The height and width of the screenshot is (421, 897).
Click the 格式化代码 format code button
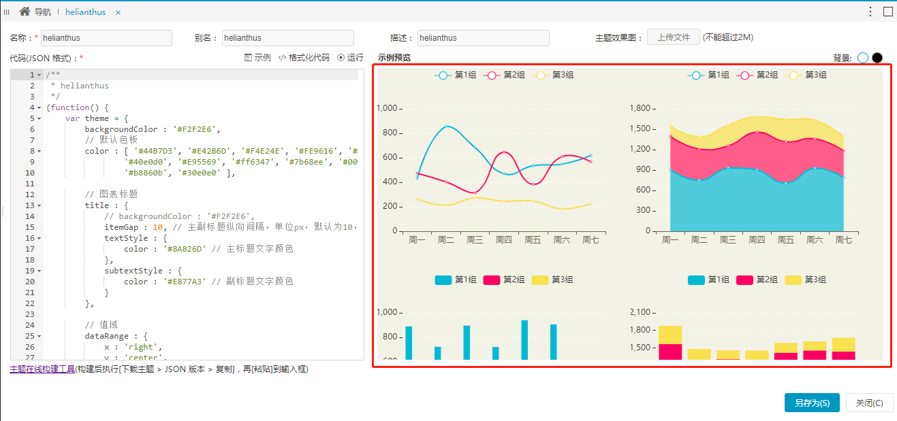coord(304,58)
